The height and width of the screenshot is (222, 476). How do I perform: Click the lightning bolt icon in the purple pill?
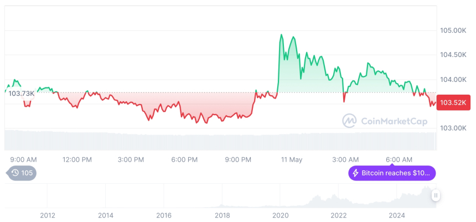355,173
